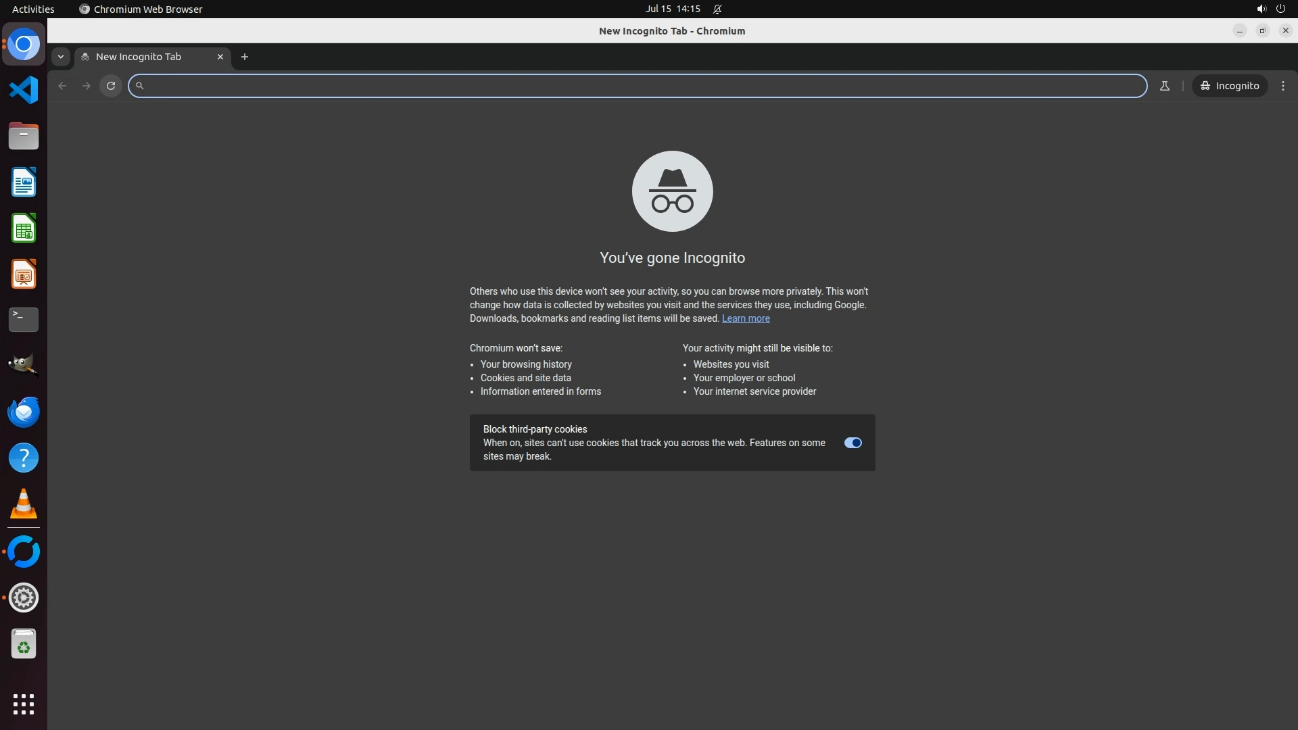
Task: Click the back navigation arrow
Action: (x=62, y=86)
